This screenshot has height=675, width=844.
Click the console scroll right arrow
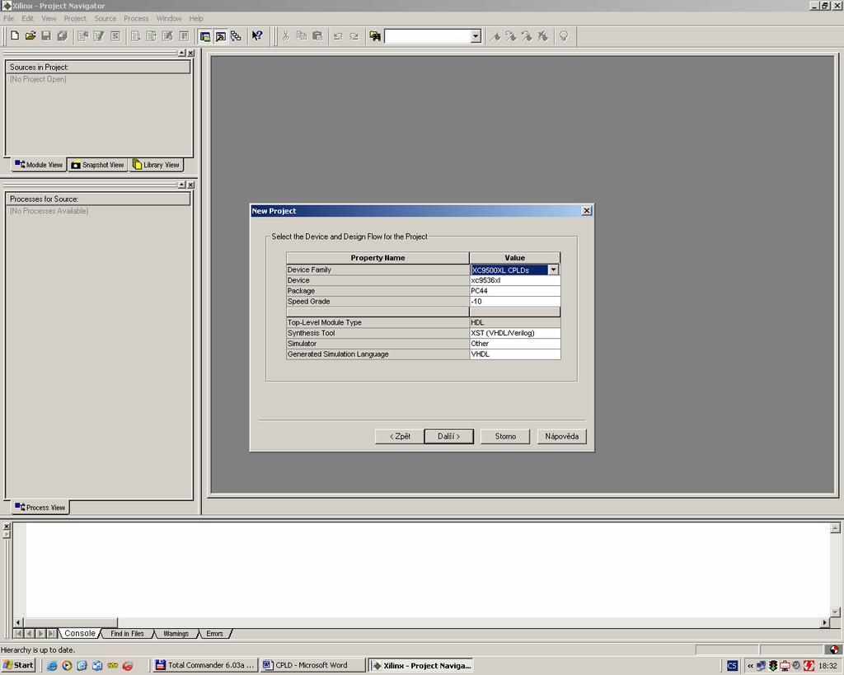coord(824,622)
